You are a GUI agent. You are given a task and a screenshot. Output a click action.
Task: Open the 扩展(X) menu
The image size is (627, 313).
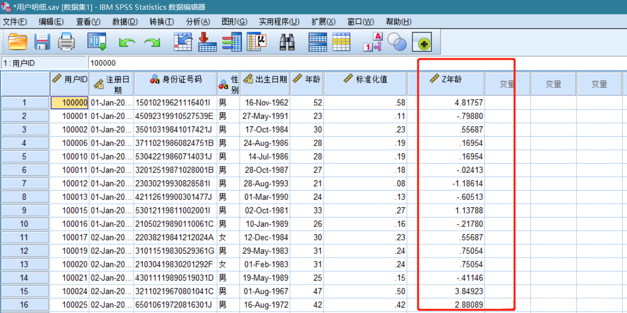(x=323, y=22)
